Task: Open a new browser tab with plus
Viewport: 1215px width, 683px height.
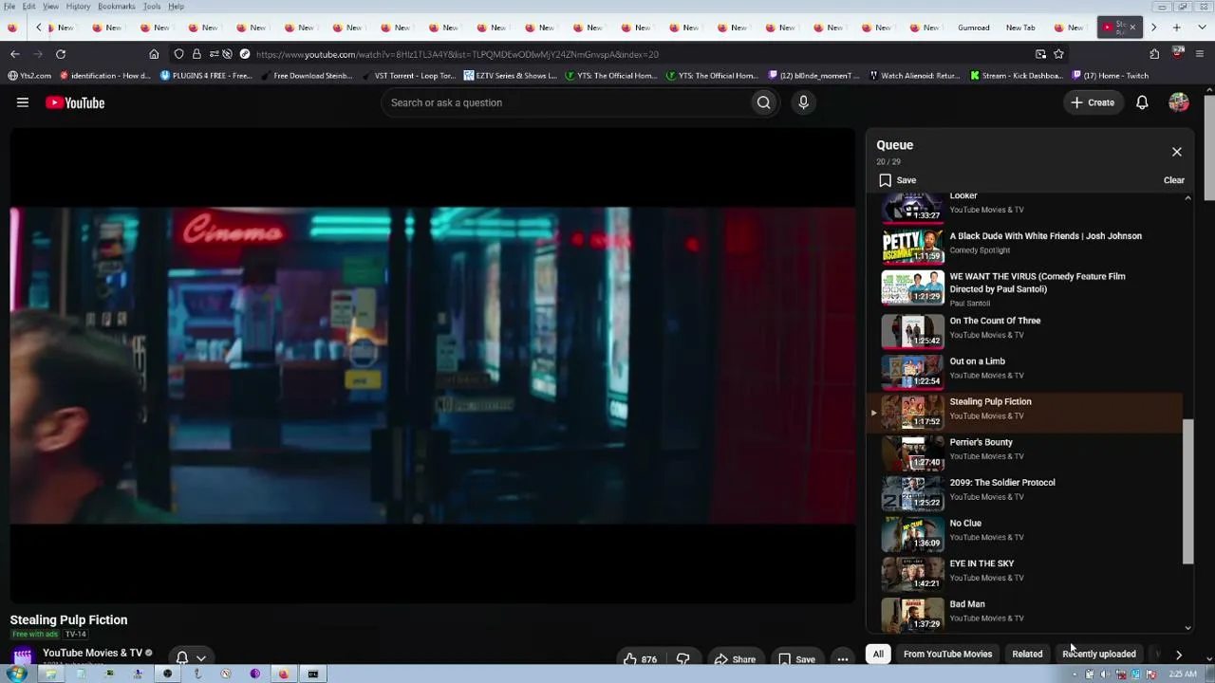Action: click(1176, 28)
